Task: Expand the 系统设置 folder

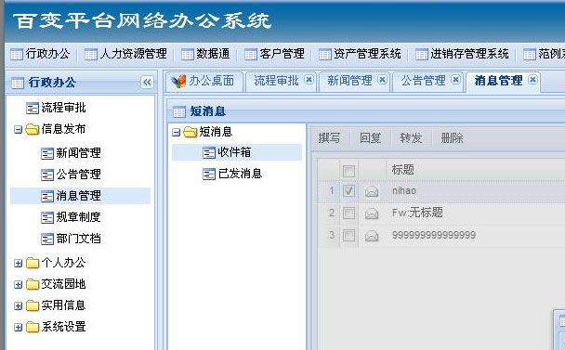Action: tap(18, 328)
